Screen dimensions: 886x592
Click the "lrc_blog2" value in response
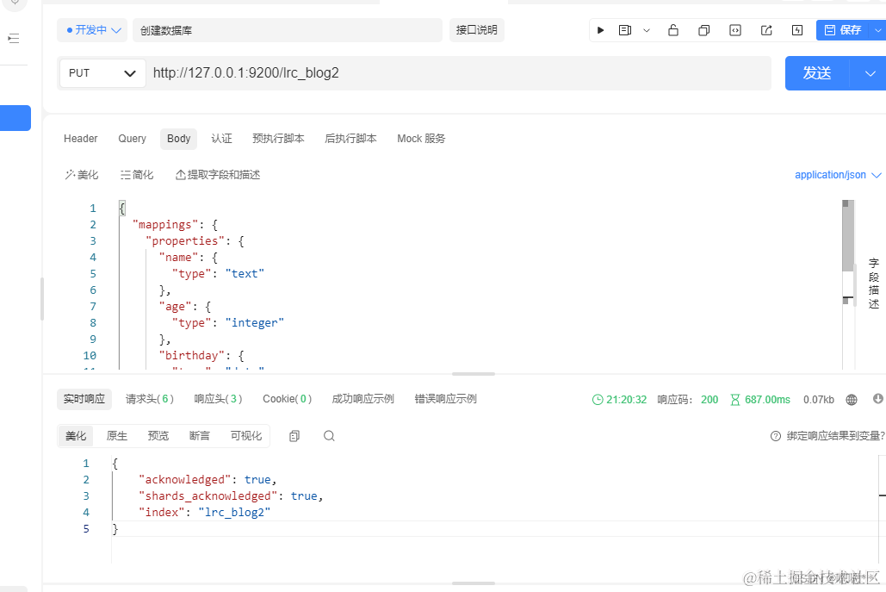coord(234,512)
